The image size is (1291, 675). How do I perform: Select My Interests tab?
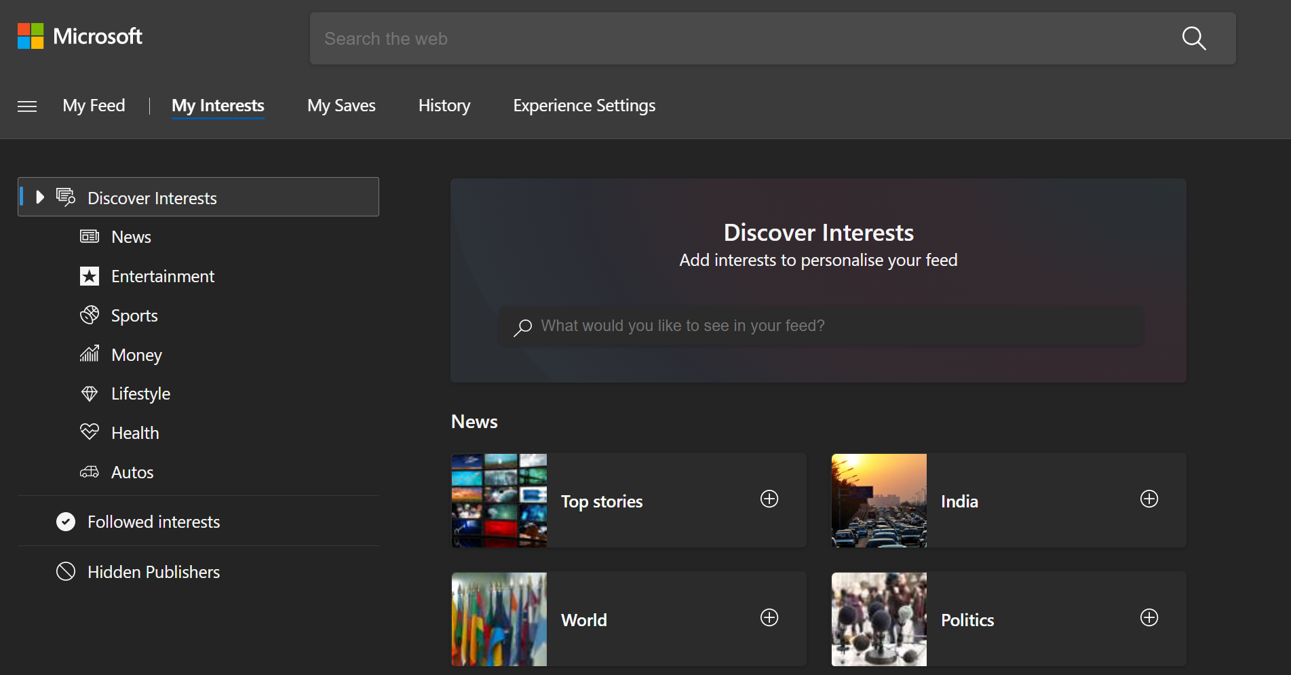(x=218, y=106)
